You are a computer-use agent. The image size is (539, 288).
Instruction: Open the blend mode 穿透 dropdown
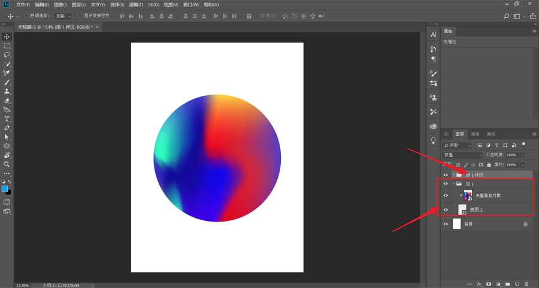click(x=462, y=155)
